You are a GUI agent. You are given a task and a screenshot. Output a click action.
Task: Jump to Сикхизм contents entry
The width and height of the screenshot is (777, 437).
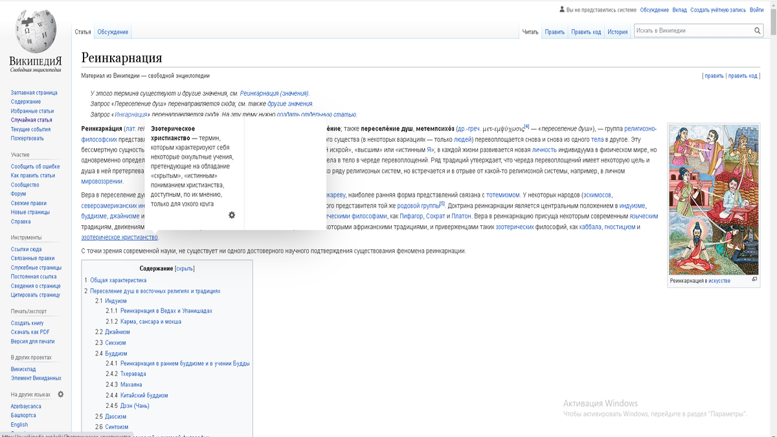click(115, 342)
